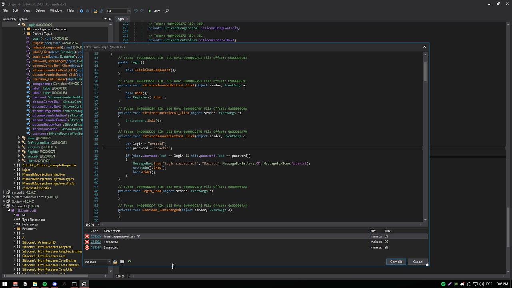Select the Inject namespace node
512x288 pixels.
(26, 170)
